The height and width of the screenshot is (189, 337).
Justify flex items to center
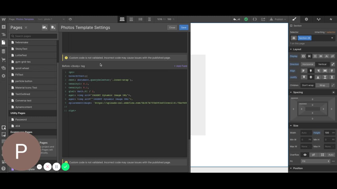(311, 77)
